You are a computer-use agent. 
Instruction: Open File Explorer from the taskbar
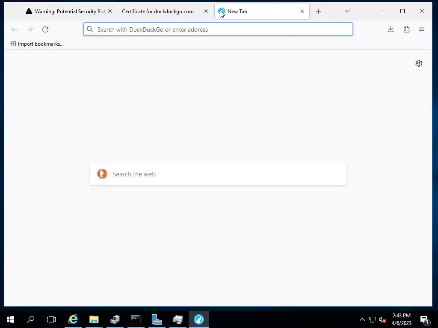coord(94,319)
